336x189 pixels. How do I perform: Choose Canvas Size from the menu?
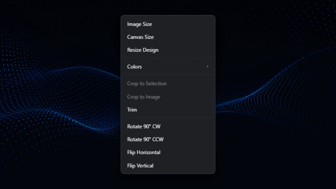tap(168, 37)
